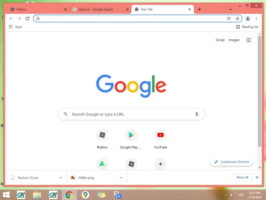Open a new tab with plus button
Image resolution: width=266 pixels, height=200 pixels.
click(199, 9)
